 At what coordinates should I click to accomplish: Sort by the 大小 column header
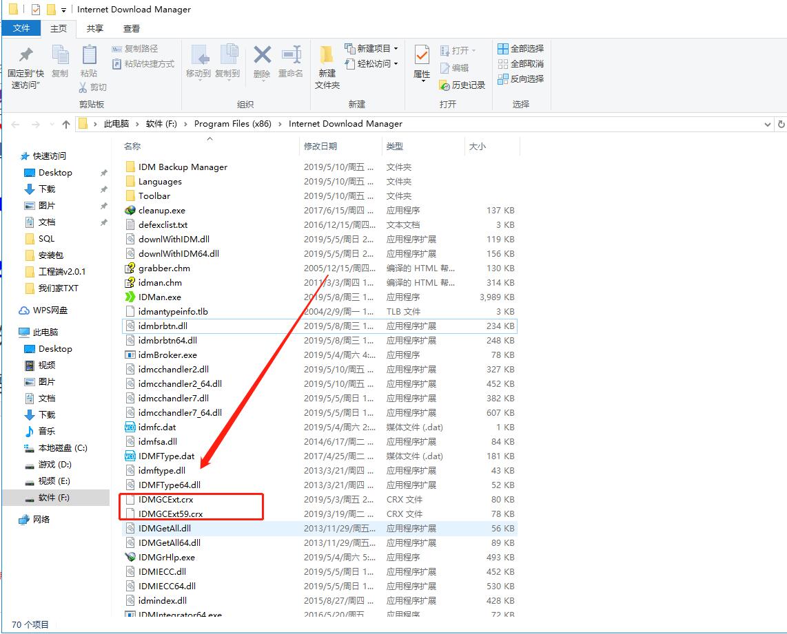click(477, 147)
